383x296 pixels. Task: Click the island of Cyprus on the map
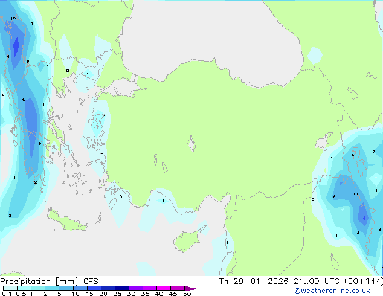point(188,240)
